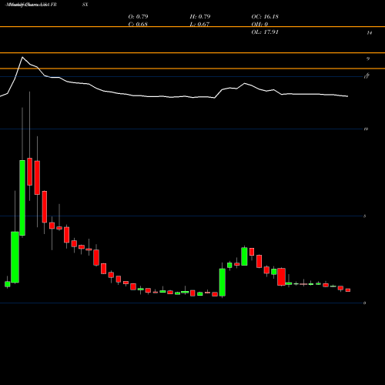Click the '14' orange level label
Screen dimensions: 385x385
click(x=370, y=33)
